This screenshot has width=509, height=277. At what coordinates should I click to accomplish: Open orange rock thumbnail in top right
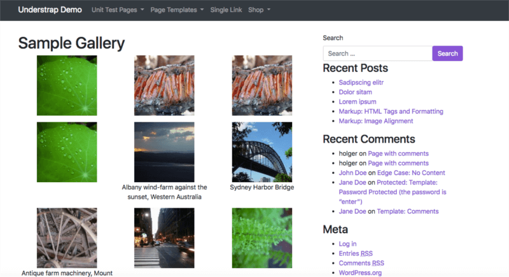coord(262,85)
